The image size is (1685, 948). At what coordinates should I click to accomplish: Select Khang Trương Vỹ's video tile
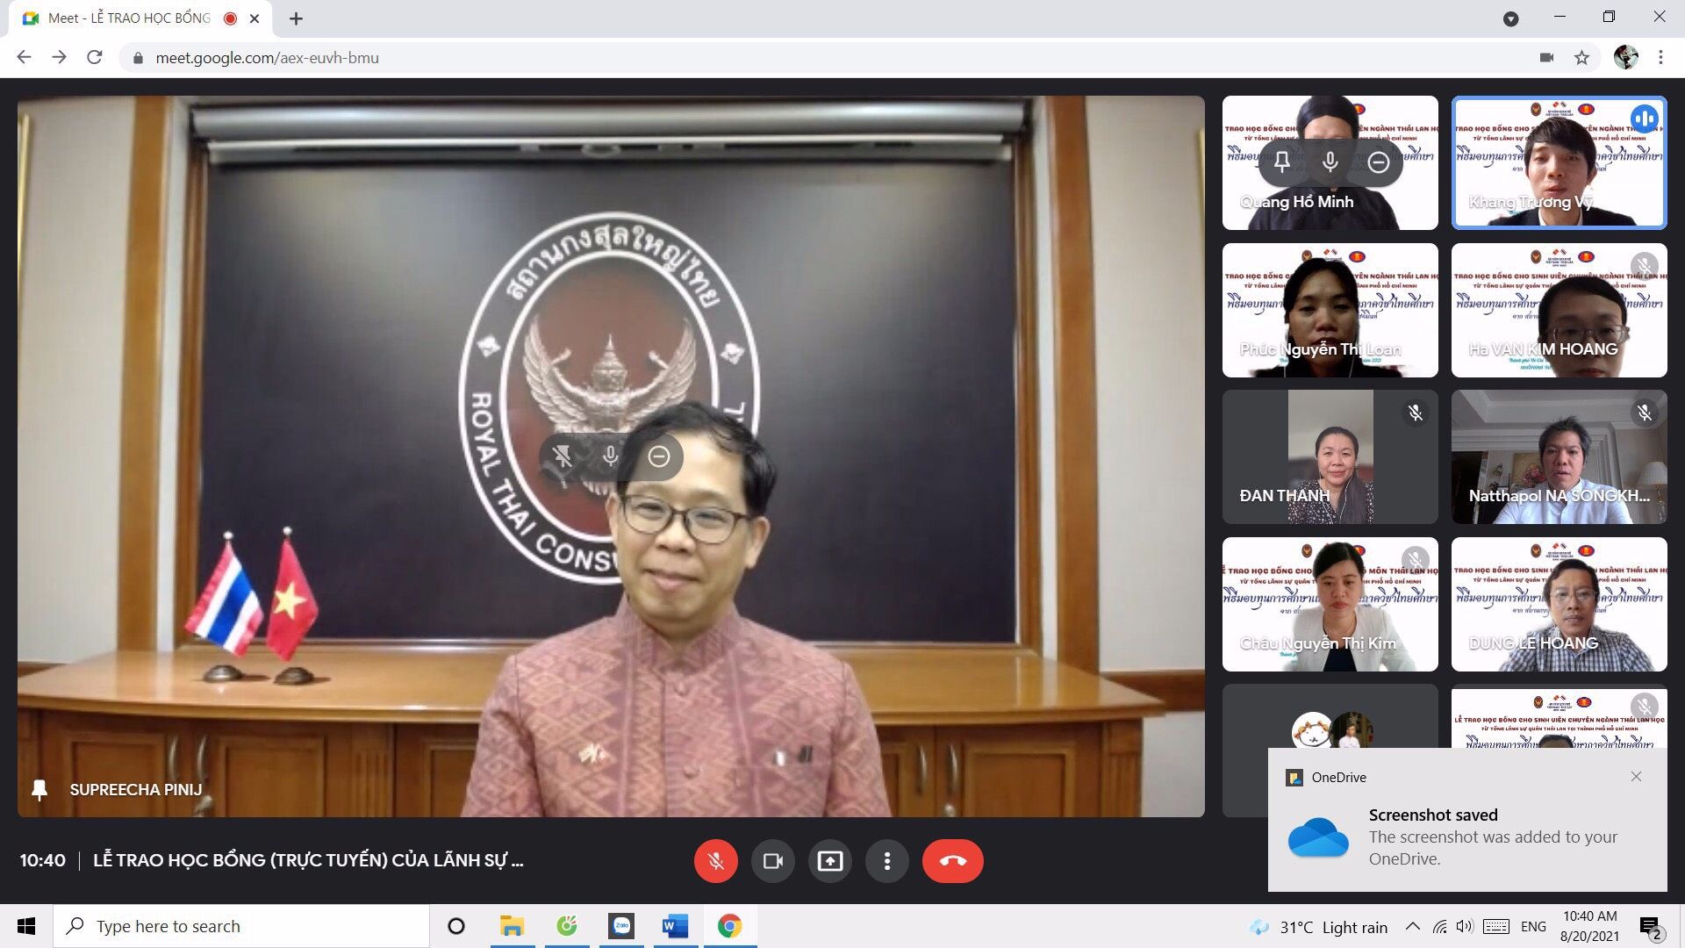click(1560, 162)
